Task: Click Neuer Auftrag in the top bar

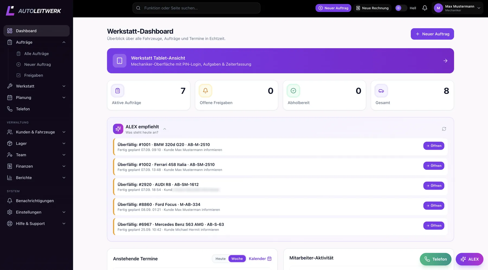Action: (x=333, y=8)
